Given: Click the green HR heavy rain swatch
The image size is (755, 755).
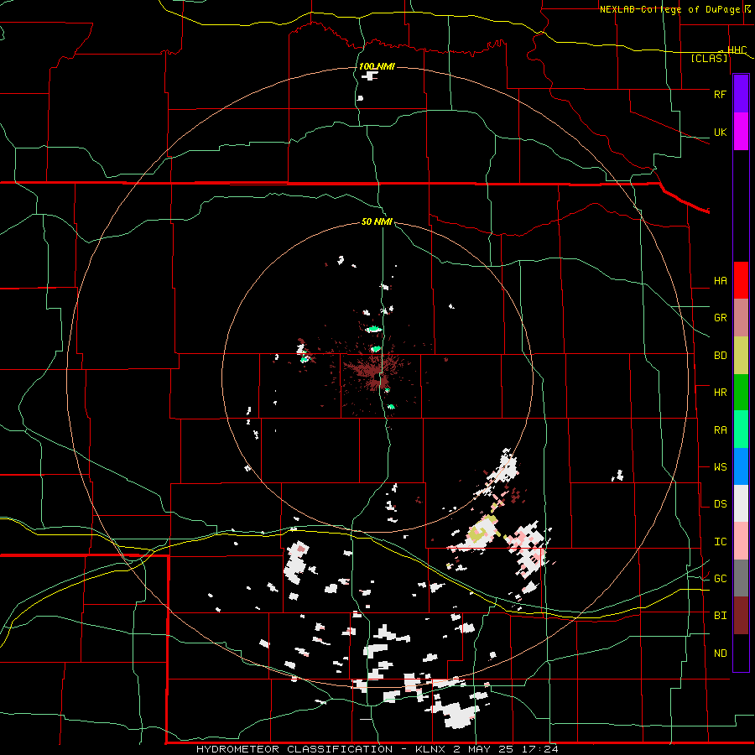Looking at the screenshot, I should [x=741, y=393].
